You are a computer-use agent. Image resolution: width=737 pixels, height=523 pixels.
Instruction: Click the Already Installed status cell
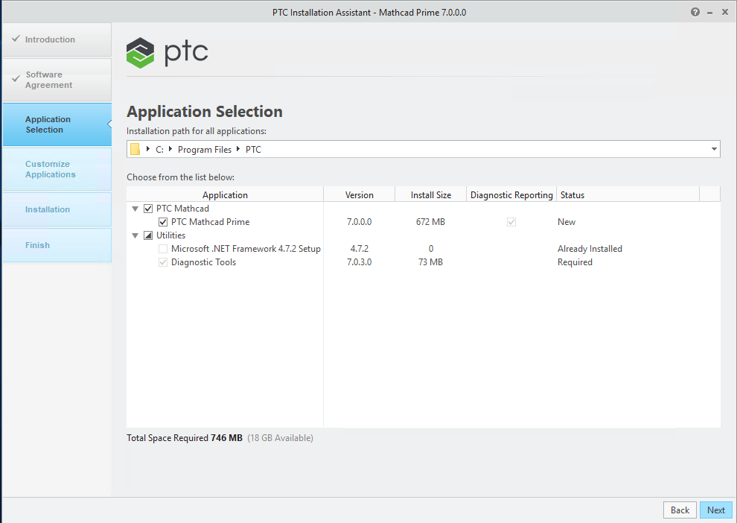(x=590, y=249)
